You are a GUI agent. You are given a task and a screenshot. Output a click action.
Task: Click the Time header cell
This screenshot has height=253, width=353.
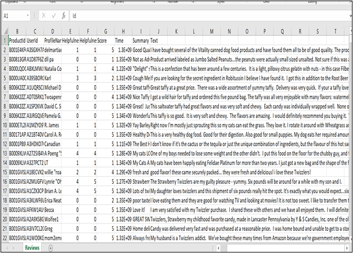click(123, 41)
